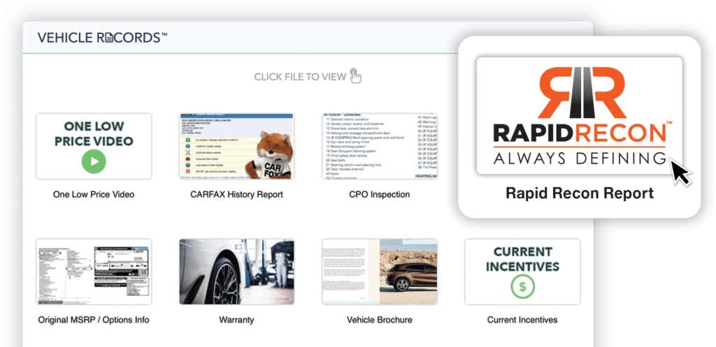Viewport: 716px width, 347px height.
Task: Click the 'One Low Price Video' caption
Action: pos(94,194)
